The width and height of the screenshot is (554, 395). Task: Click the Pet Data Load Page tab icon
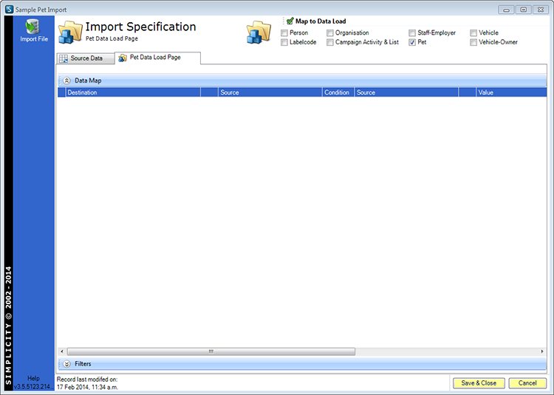[x=122, y=58]
